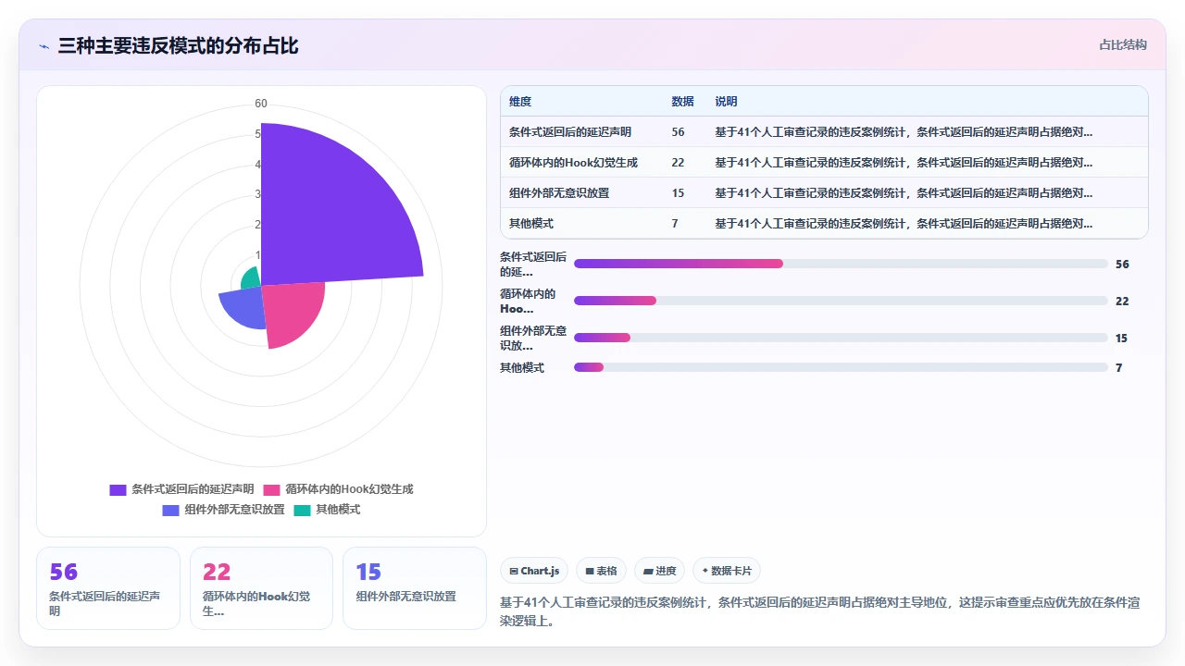The height and width of the screenshot is (666, 1185).
Task: Open the stat card showing 22
Action: click(x=261, y=588)
